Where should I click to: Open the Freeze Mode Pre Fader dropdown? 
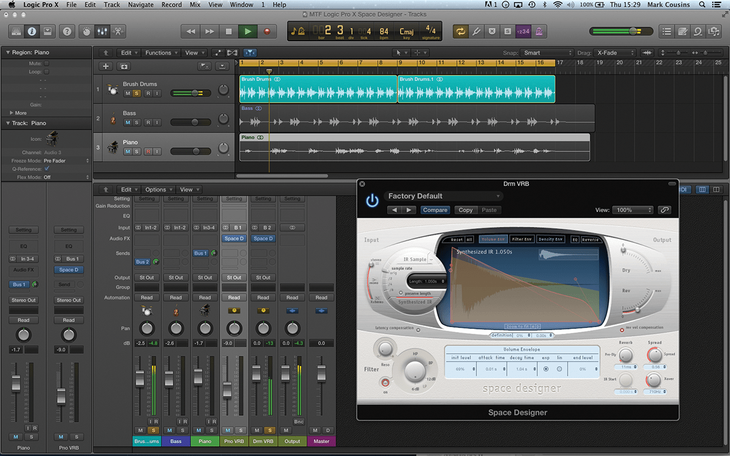[66, 161]
